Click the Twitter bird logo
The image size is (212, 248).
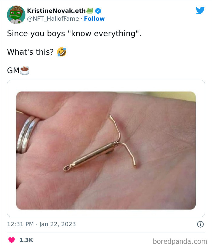[x=201, y=10]
